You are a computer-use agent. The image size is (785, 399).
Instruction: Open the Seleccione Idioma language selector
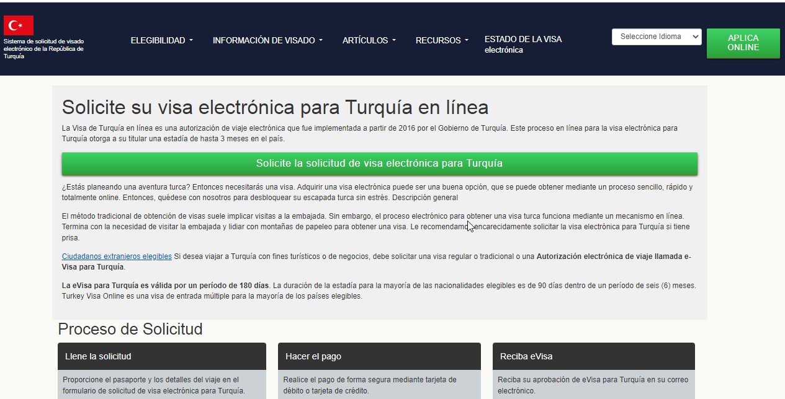[x=656, y=37]
